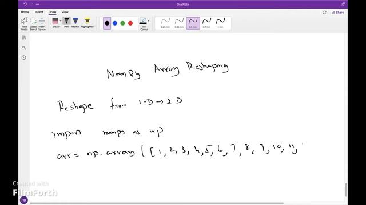This screenshot has height=205, width=366.
Task: Select the Highlighter tool
Action: [87, 23]
